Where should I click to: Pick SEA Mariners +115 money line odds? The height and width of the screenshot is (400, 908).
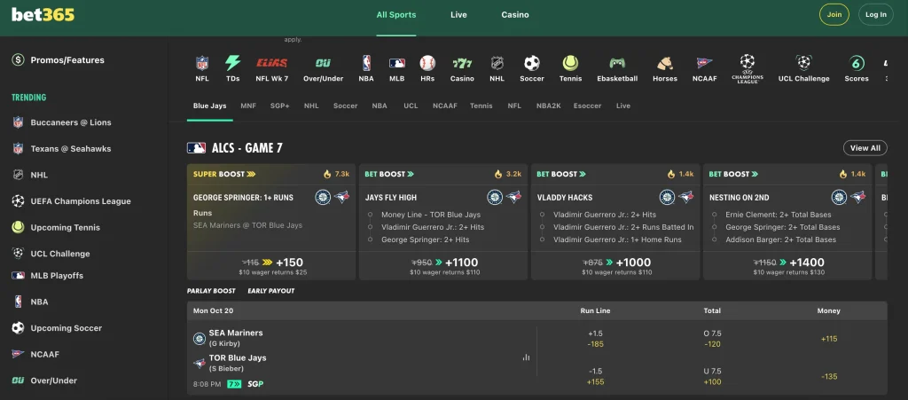pos(829,339)
